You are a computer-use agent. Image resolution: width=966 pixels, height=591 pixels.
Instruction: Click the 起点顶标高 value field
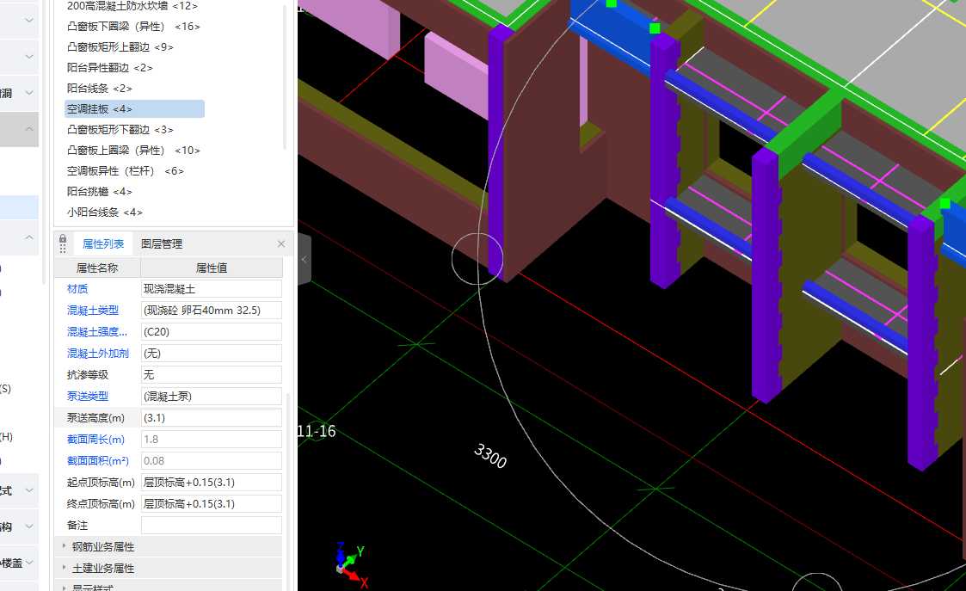tap(211, 483)
